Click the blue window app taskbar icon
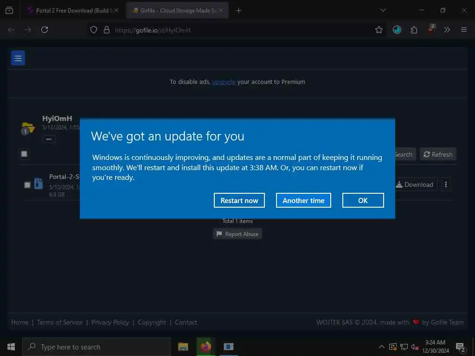The width and height of the screenshot is (475, 356). (229, 347)
